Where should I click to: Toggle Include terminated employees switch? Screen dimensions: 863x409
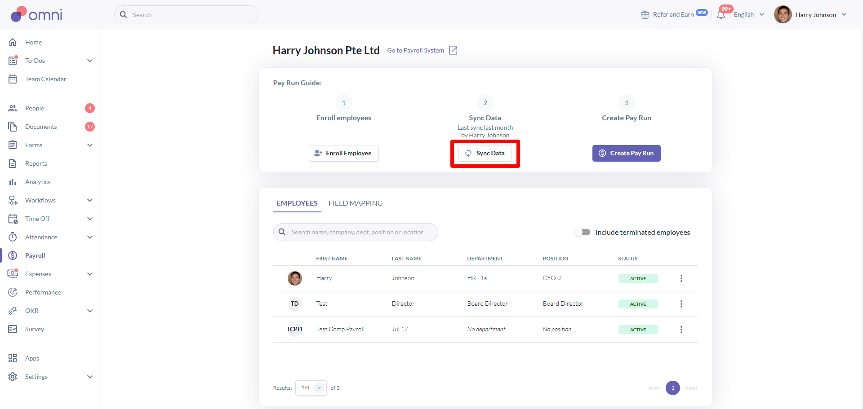point(583,232)
